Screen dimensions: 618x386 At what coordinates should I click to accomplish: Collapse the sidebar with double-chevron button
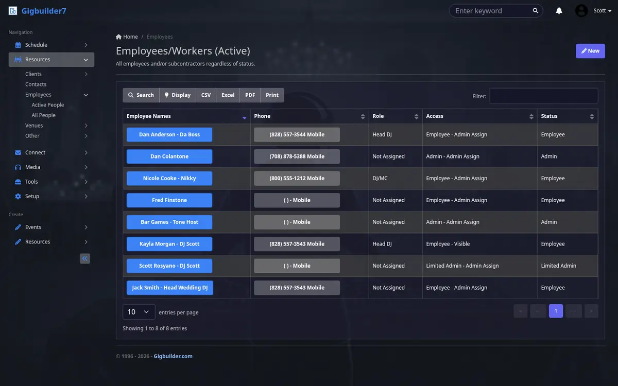point(85,258)
